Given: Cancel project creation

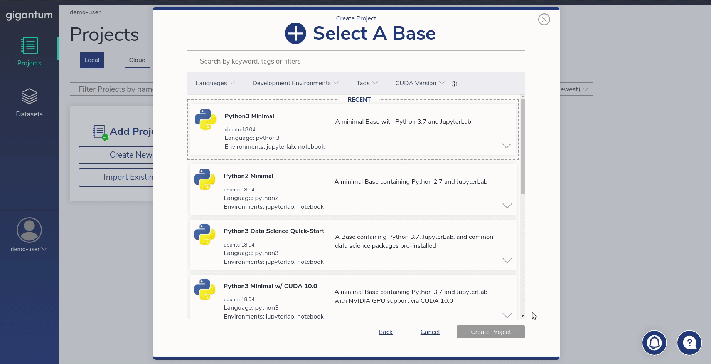Looking at the screenshot, I should pos(430,332).
